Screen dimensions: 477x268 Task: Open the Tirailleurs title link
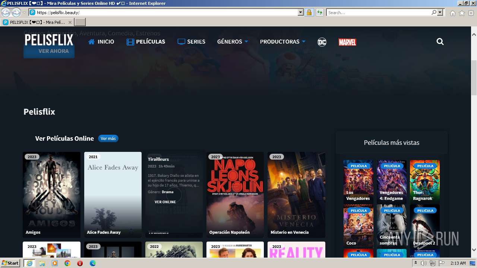point(158,159)
